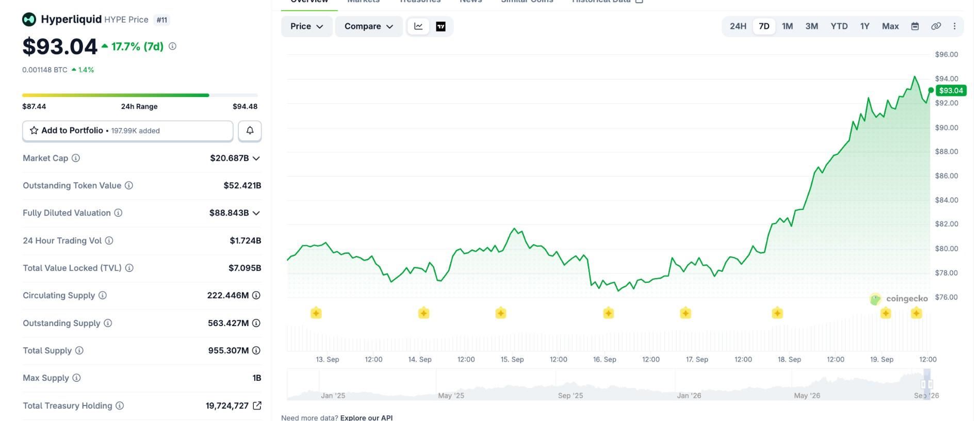Select the 3M time range
This screenshot has width=980, height=421.
pyautogui.click(x=811, y=26)
